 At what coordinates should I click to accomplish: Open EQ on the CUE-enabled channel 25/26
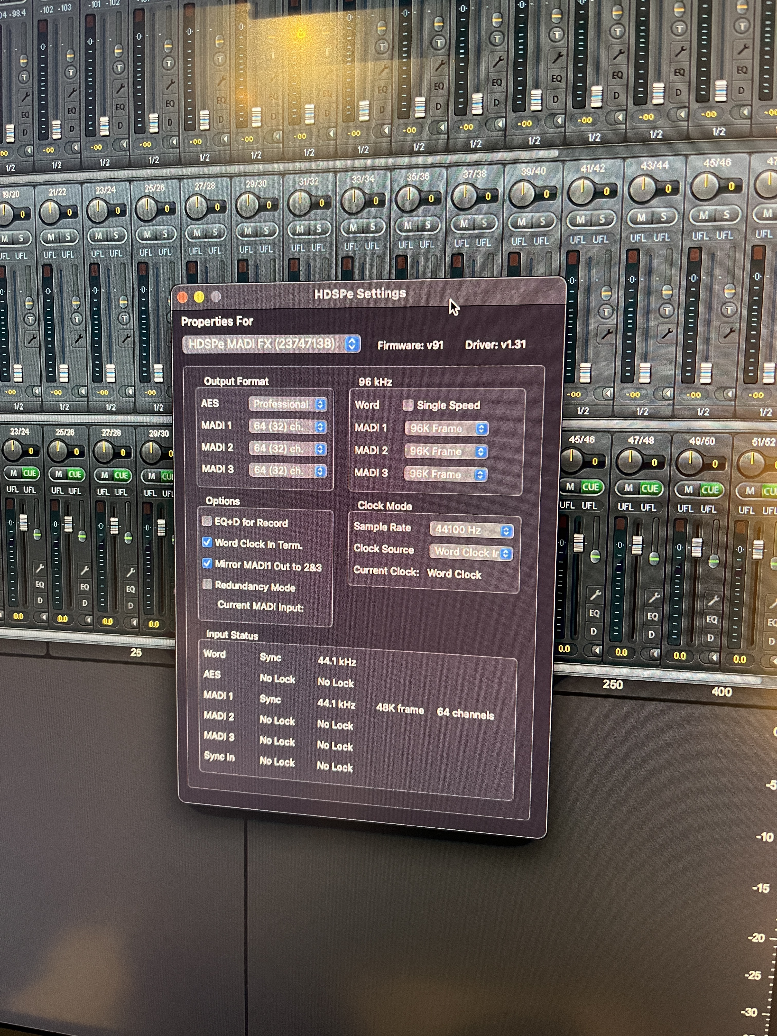click(85, 587)
